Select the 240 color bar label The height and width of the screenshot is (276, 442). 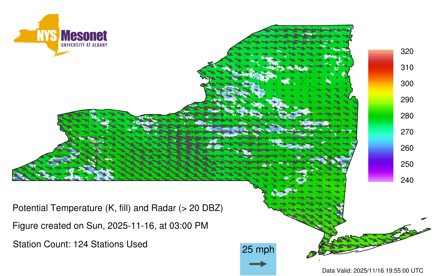click(x=407, y=181)
